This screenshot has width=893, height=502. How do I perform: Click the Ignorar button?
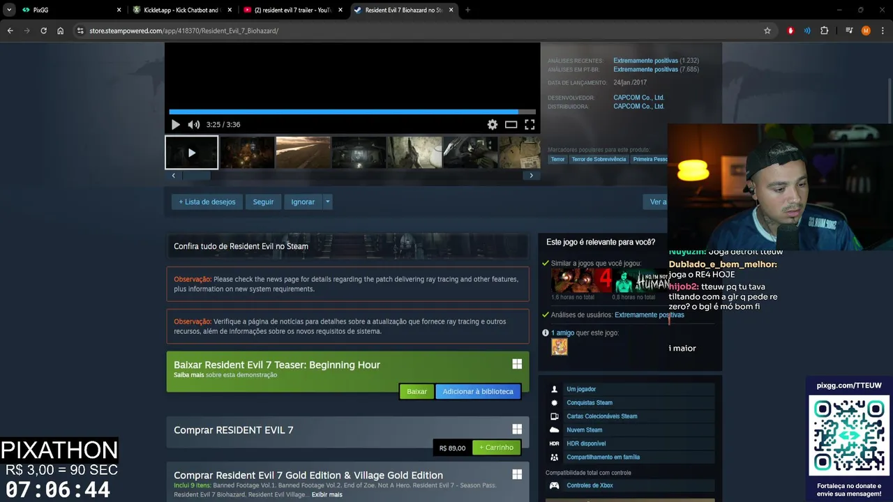tap(303, 201)
